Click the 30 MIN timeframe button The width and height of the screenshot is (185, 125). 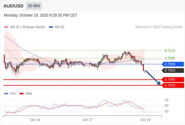[x=34, y=6]
